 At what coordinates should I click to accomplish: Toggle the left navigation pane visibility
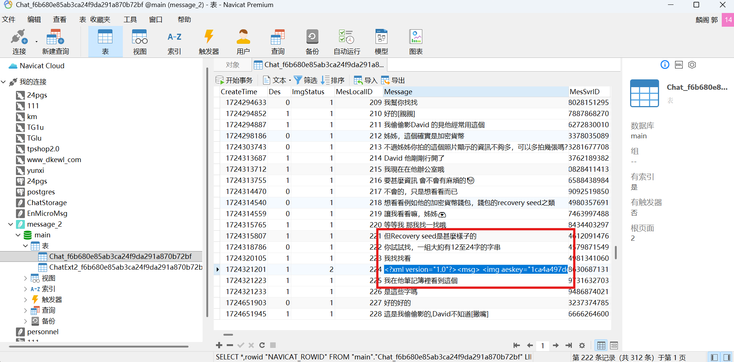click(714, 357)
